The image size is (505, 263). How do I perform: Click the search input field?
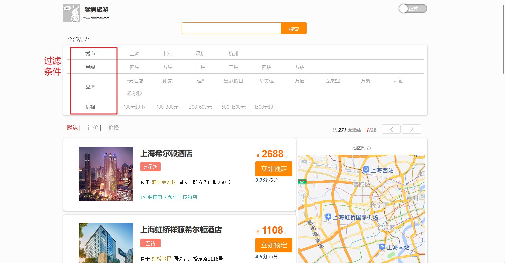coord(231,28)
